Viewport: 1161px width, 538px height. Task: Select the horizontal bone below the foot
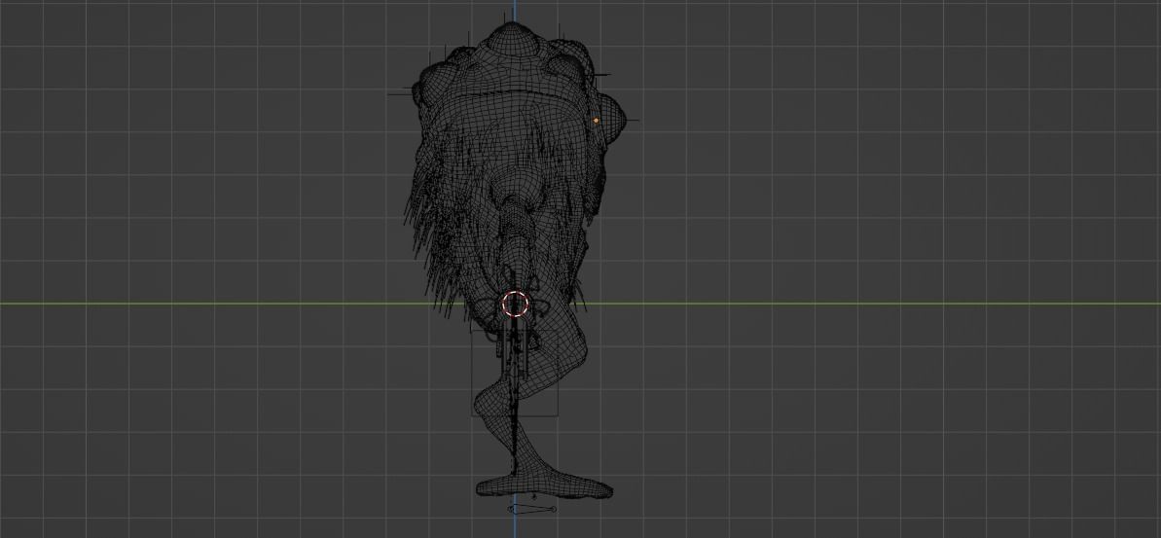(x=532, y=509)
